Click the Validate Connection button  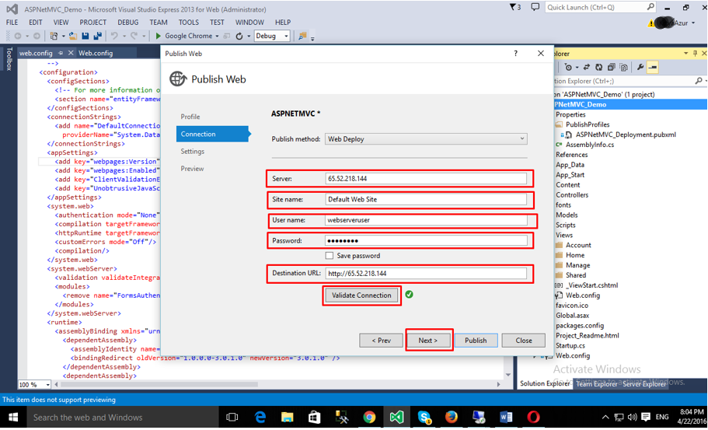click(x=361, y=295)
